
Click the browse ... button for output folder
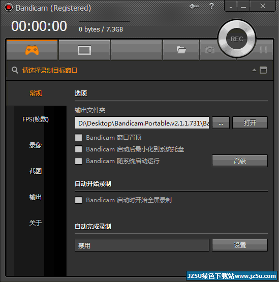coord(221,123)
